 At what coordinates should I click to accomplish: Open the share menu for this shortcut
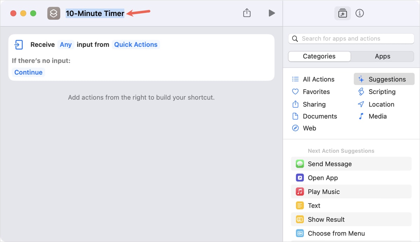tap(247, 13)
